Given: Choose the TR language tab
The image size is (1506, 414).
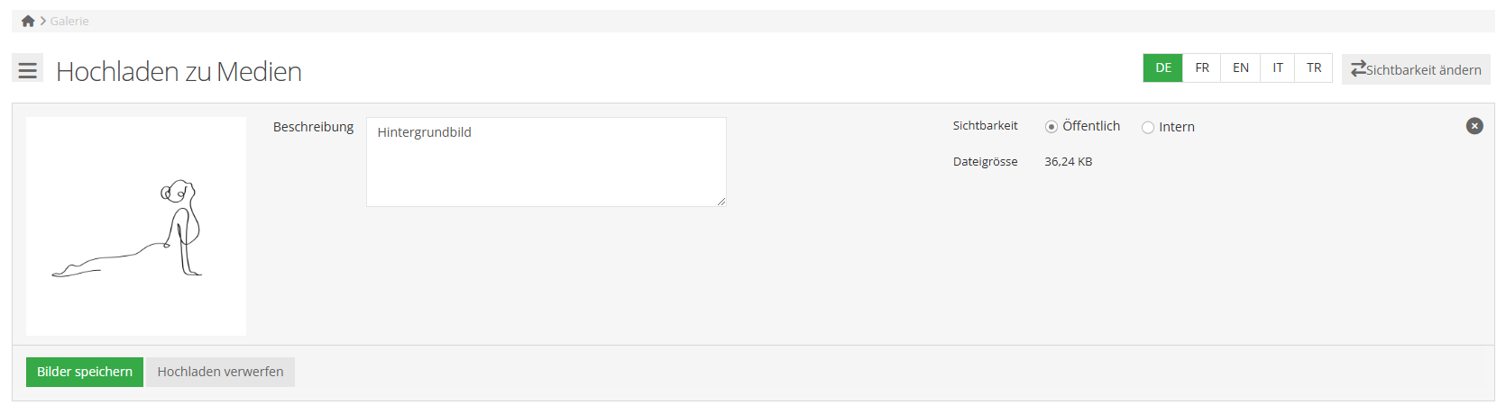Looking at the screenshot, I should coord(1314,68).
